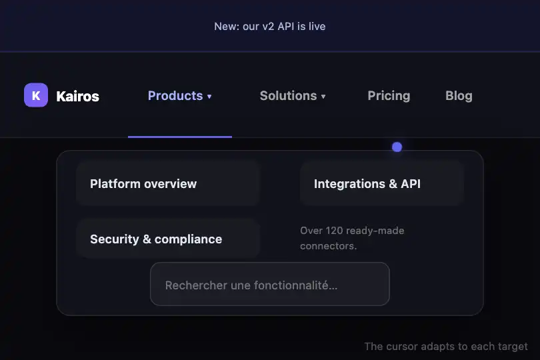Click the word API in Integrations item
Image resolution: width=540 pixels, height=360 pixels.
click(411, 183)
